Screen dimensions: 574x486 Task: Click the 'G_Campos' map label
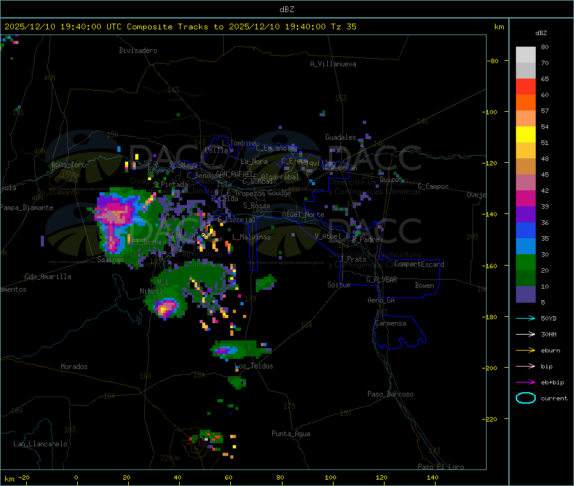[x=434, y=186]
